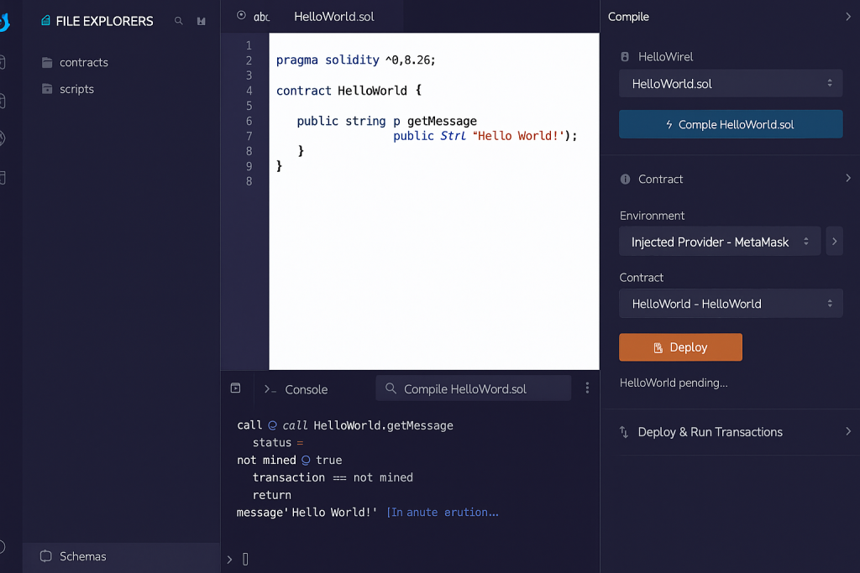Screen dimensions: 860x573
Task: Click the Environment label
Action: [652, 216]
